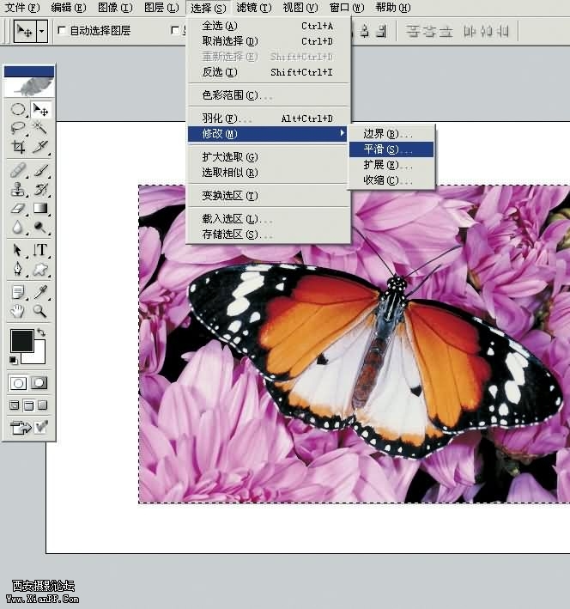Choose 存储选区(S)... menu entry
The width and height of the screenshot is (570, 609).
[x=268, y=234]
